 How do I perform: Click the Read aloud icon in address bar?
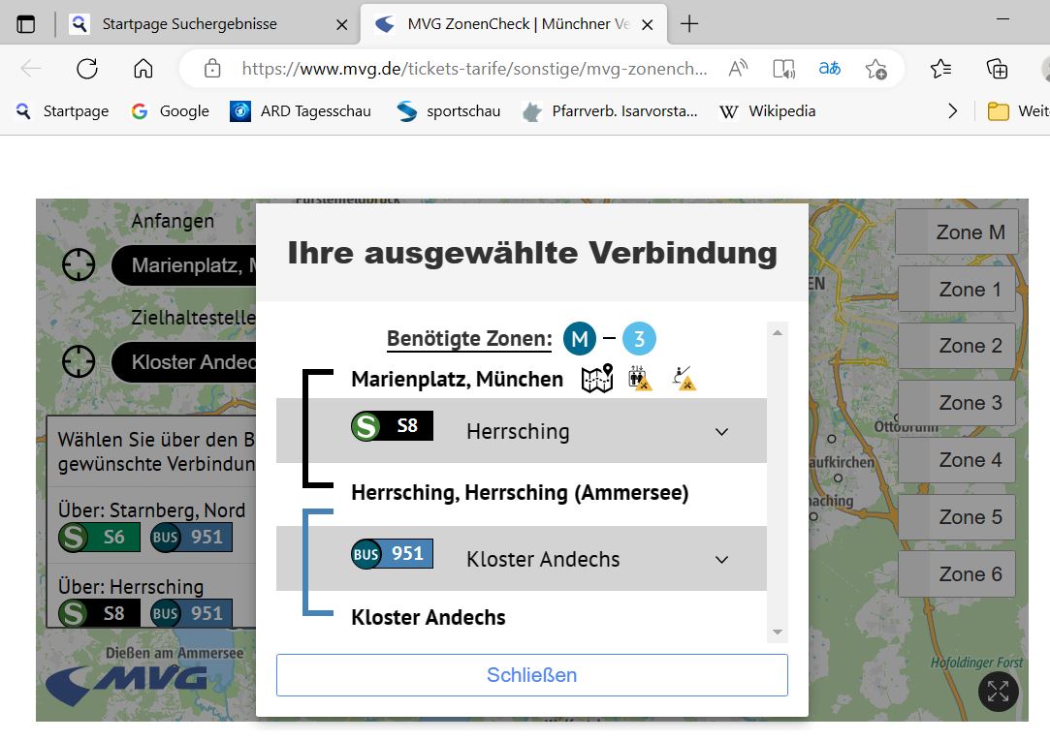pos(739,69)
